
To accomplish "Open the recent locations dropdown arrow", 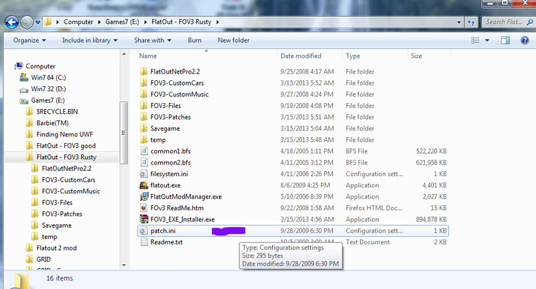I will coord(38,23).
